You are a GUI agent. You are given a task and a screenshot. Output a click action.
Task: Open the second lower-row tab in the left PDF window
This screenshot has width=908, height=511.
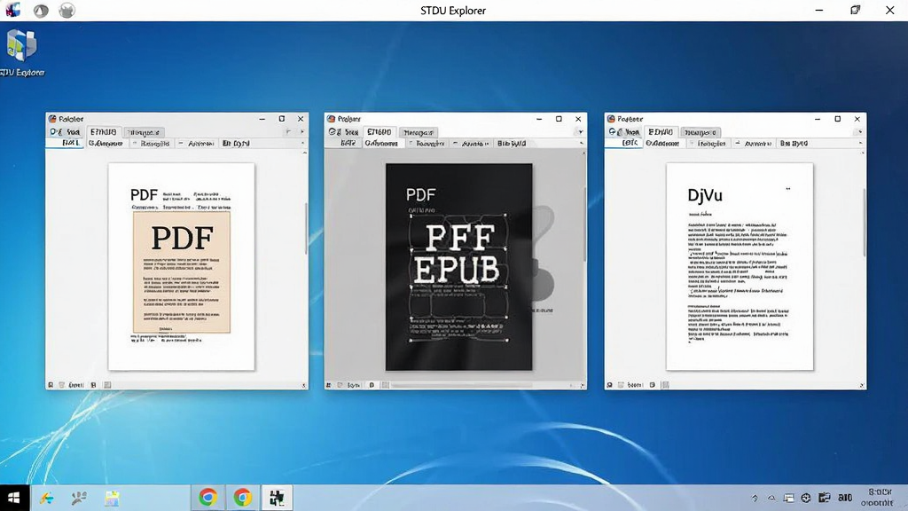(x=106, y=143)
